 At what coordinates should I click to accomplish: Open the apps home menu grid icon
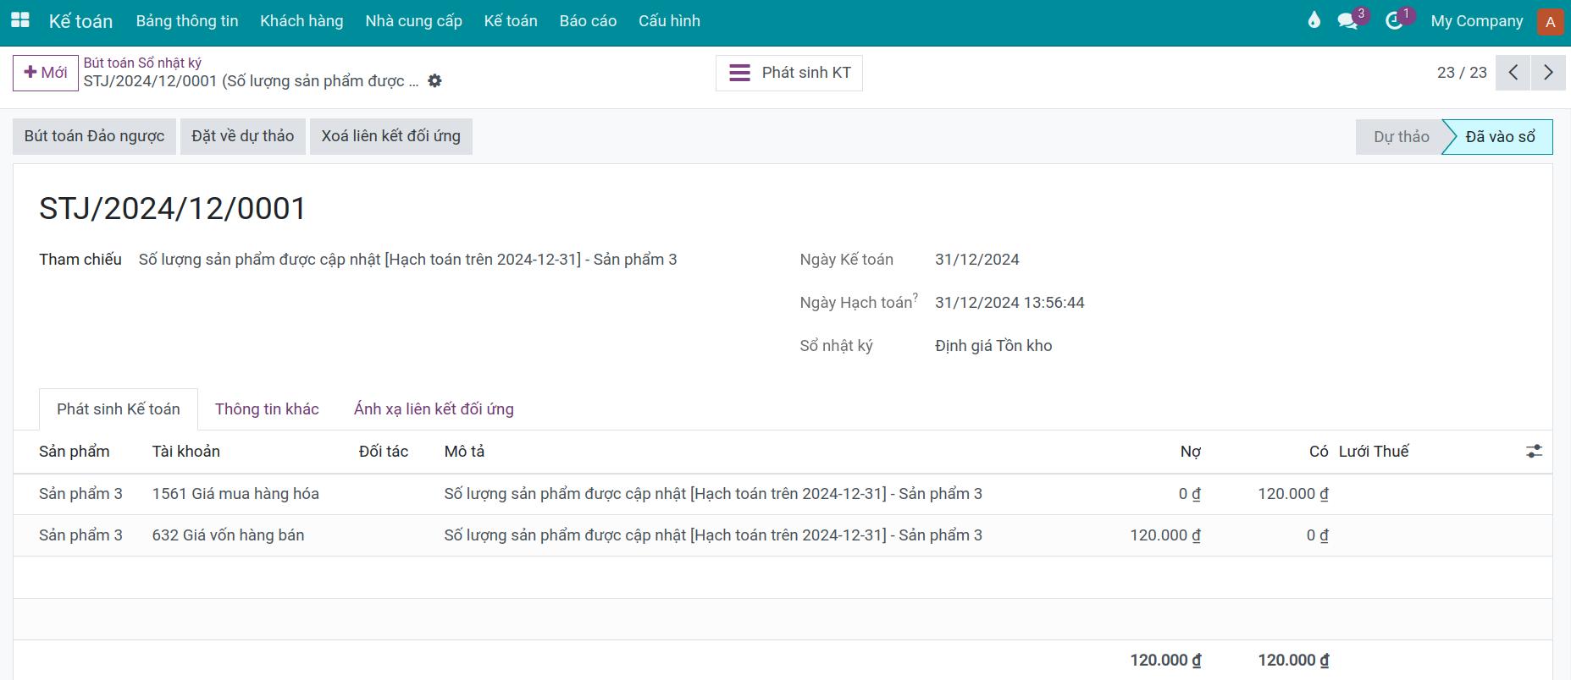click(19, 20)
